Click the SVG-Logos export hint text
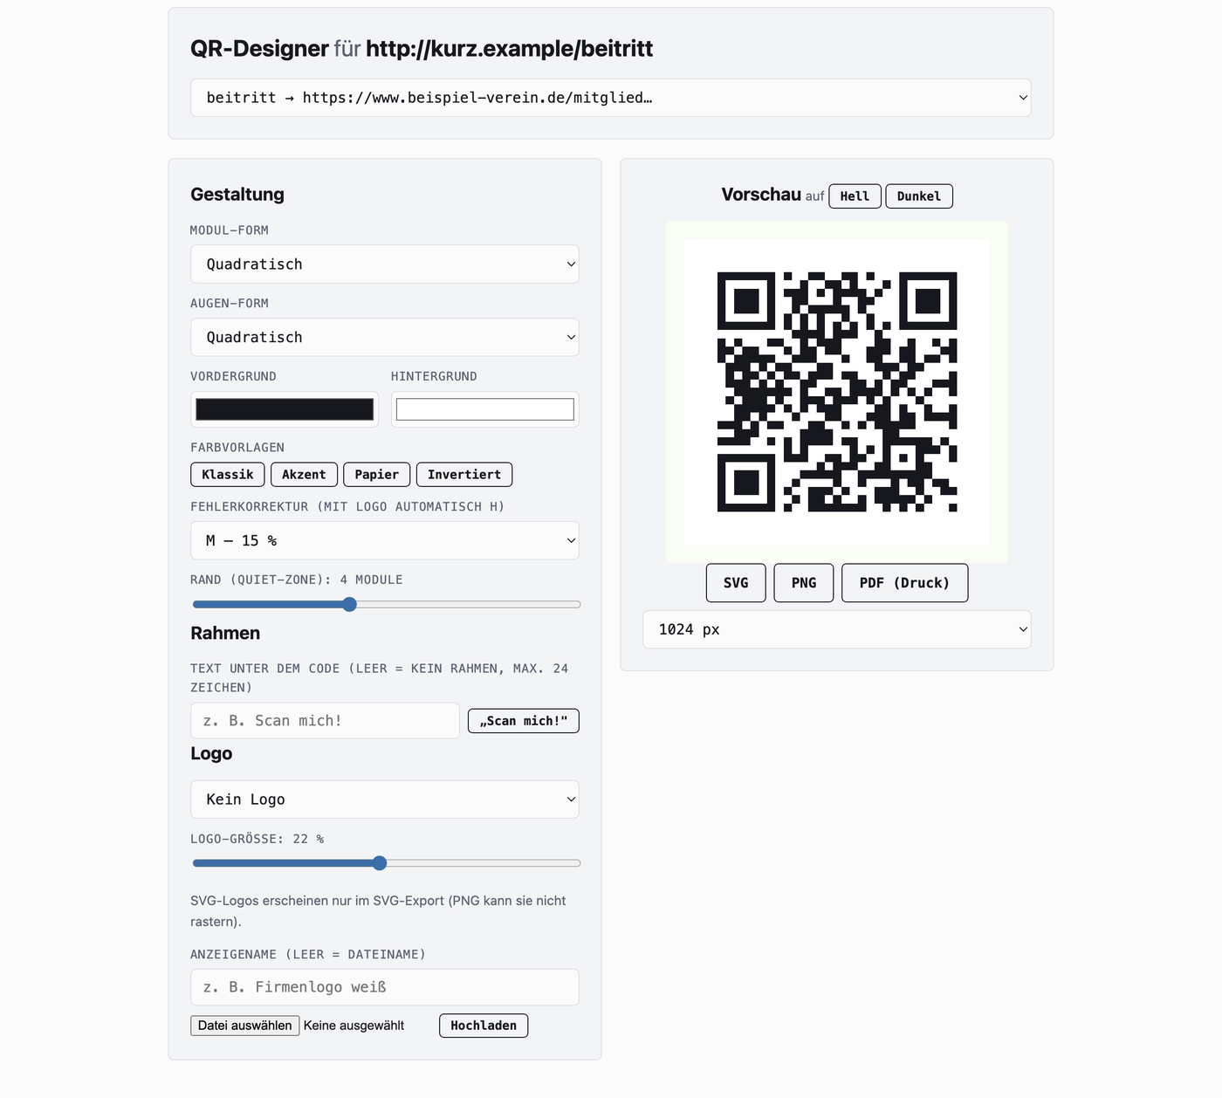Image resolution: width=1222 pixels, height=1098 pixels. pyautogui.click(x=378, y=911)
